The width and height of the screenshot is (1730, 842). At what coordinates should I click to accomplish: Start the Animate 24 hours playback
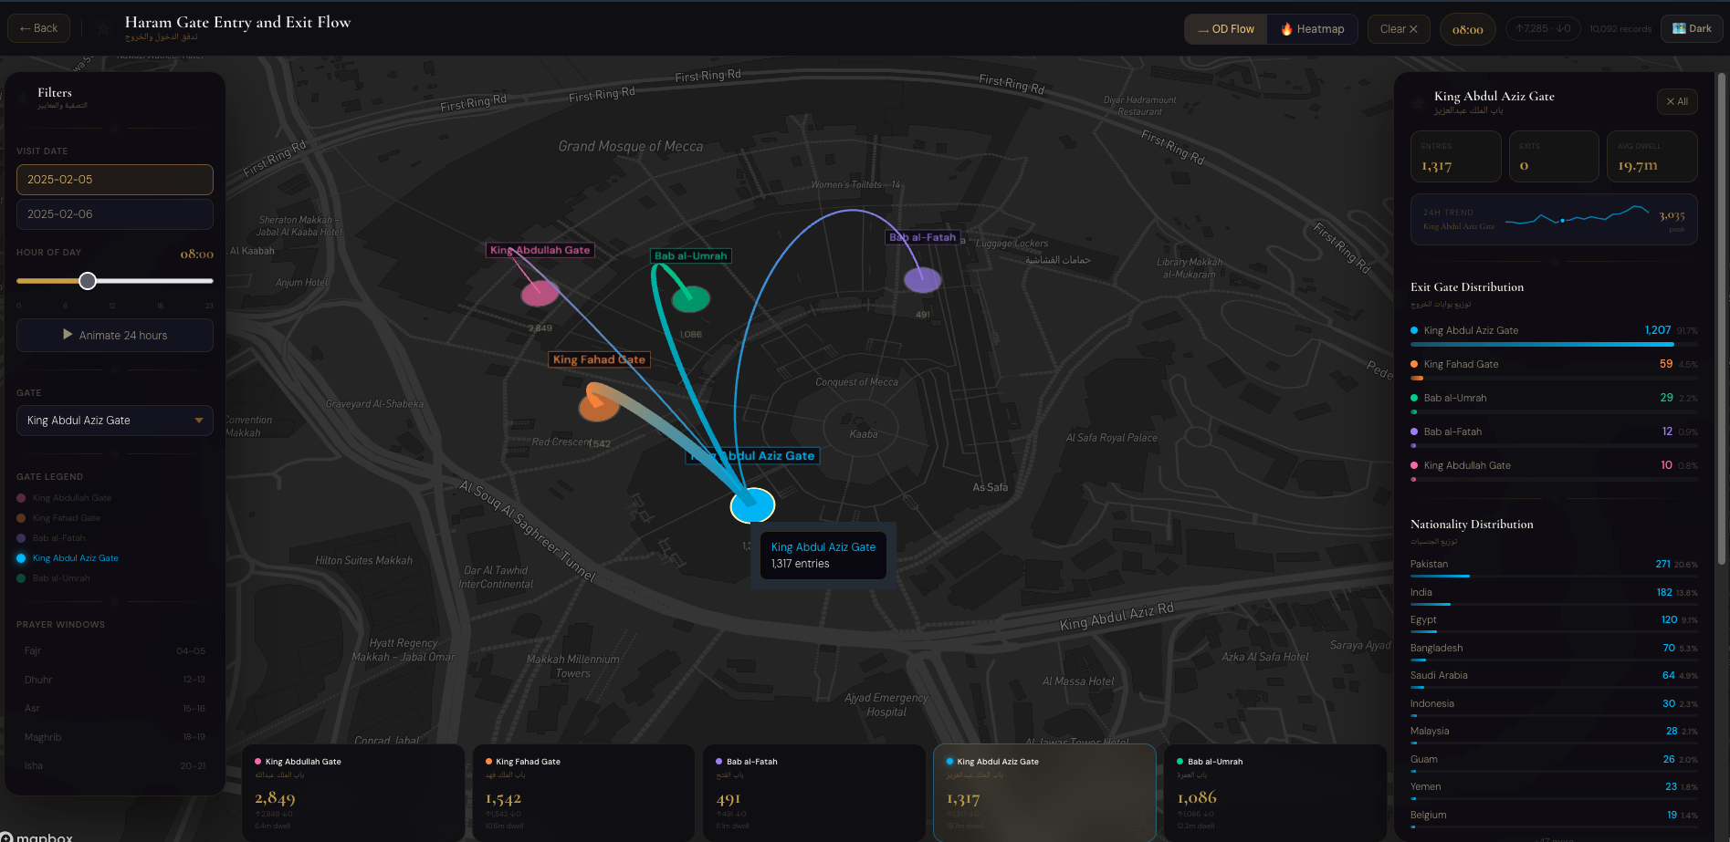click(x=115, y=336)
